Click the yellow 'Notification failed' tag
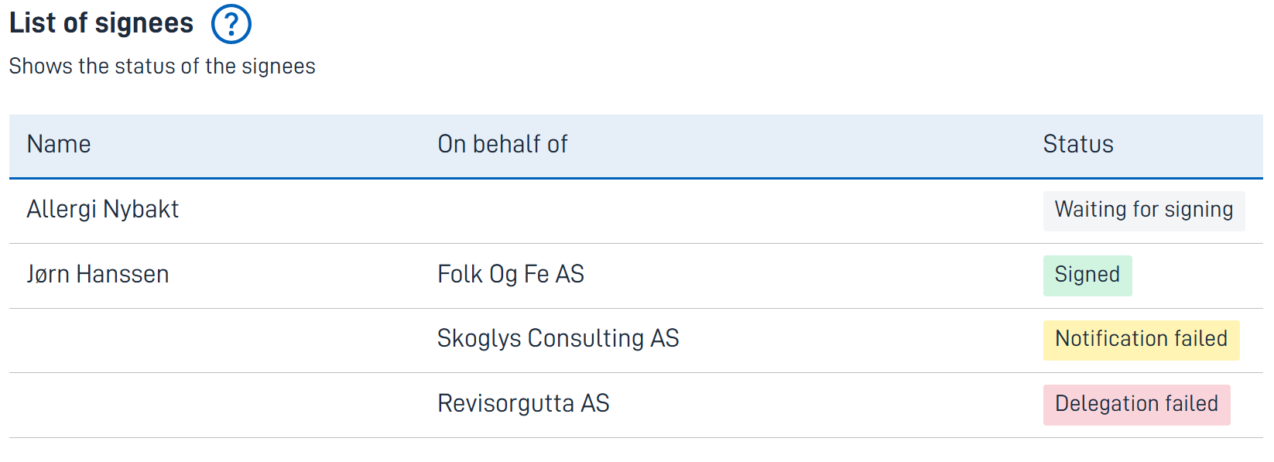This screenshot has width=1274, height=462. (x=1141, y=340)
